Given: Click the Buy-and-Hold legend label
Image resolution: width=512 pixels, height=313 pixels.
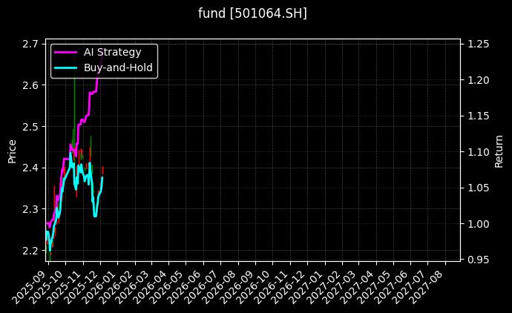Looking at the screenshot, I should [x=118, y=67].
